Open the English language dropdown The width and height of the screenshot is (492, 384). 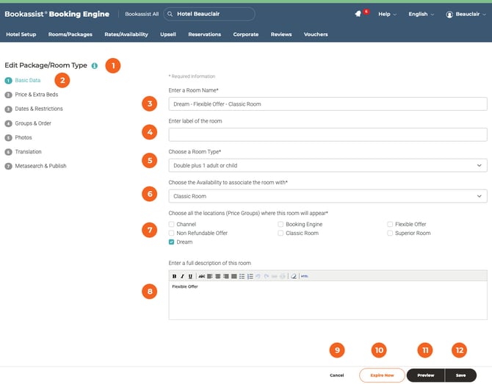[421, 14]
